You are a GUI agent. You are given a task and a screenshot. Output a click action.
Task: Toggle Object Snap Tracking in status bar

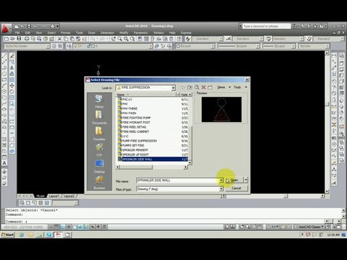pyautogui.click(x=81, y=227)
